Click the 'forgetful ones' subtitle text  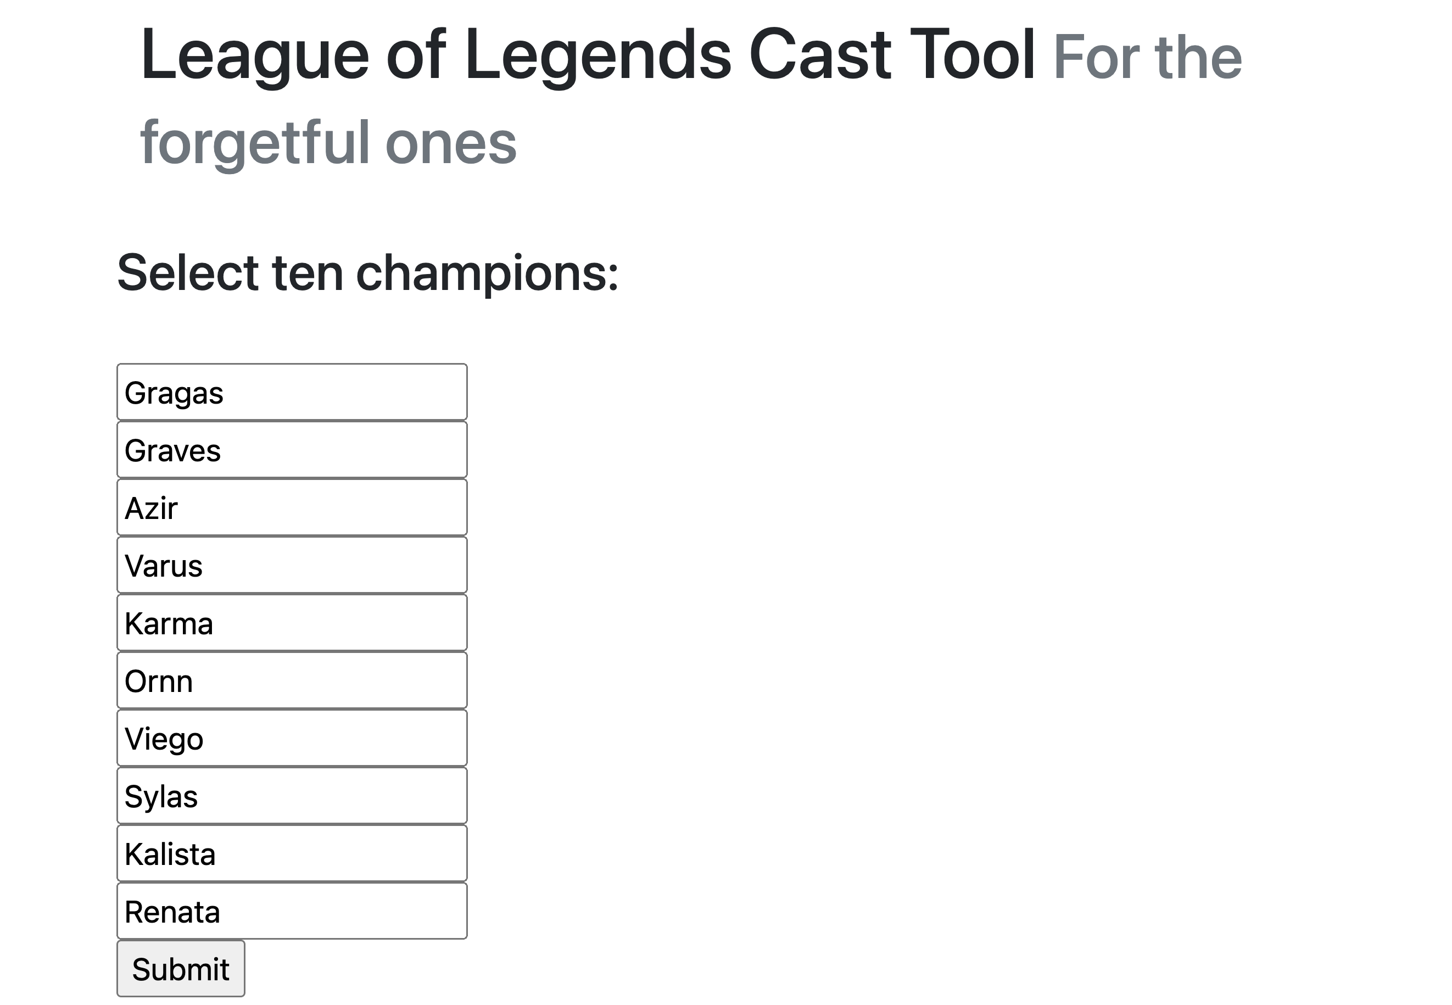(328, 142)
